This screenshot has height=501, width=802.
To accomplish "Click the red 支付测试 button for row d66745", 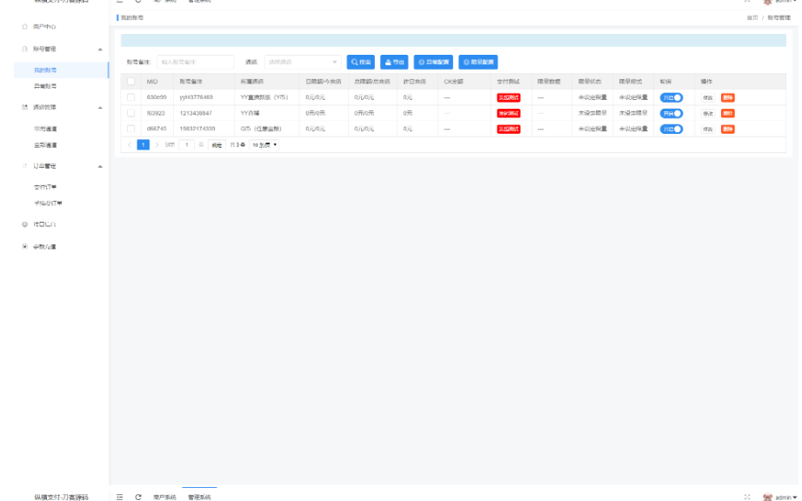I will 508,129.
